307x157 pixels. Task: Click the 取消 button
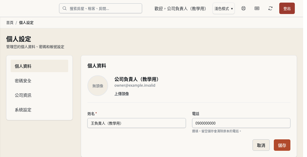click(261, 145)
